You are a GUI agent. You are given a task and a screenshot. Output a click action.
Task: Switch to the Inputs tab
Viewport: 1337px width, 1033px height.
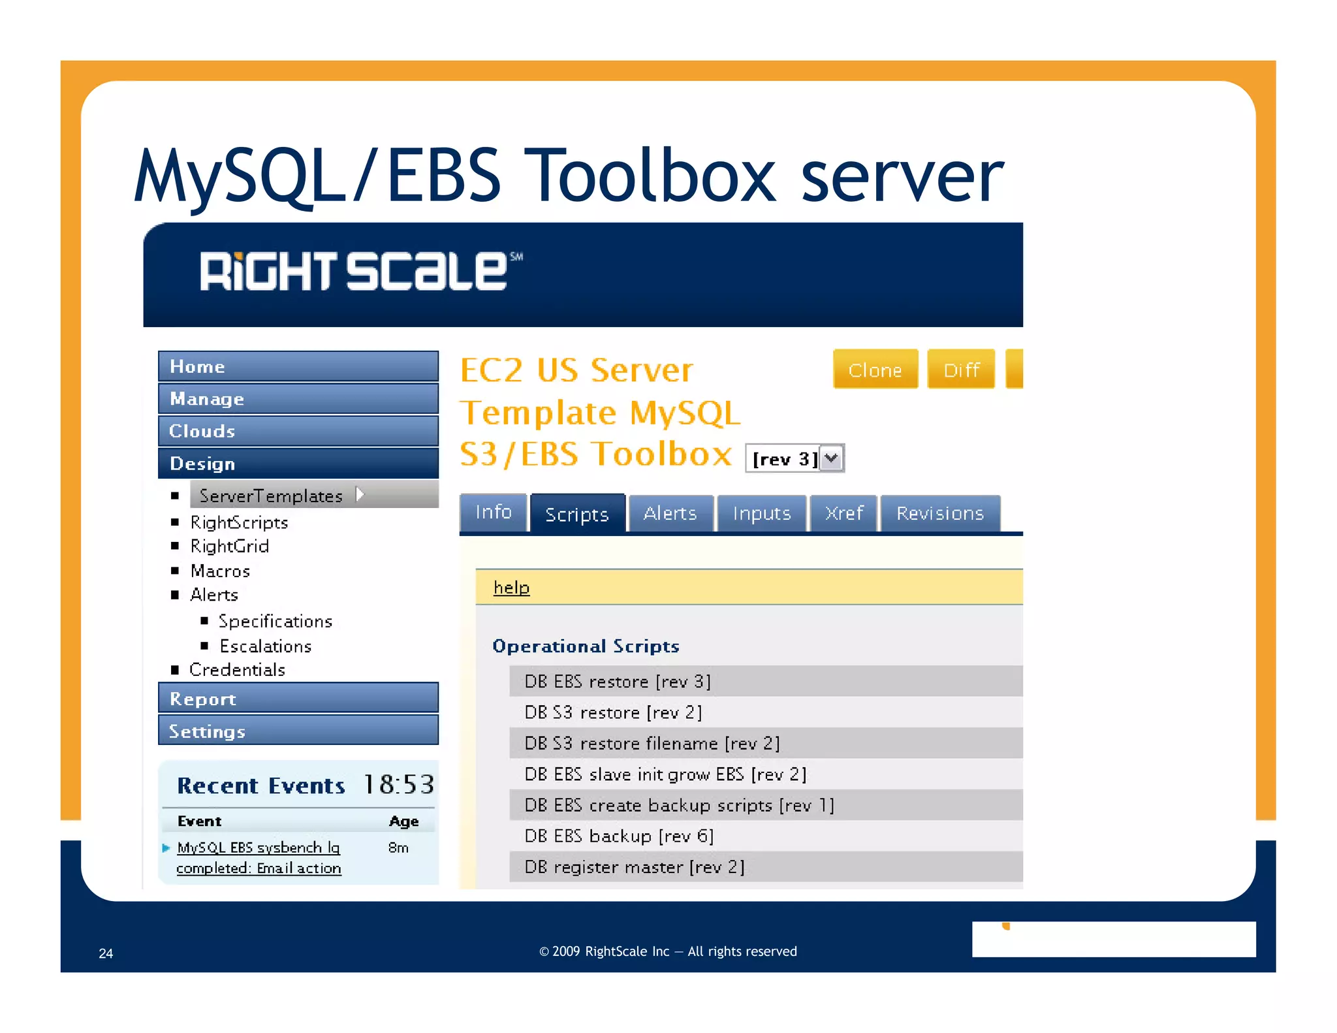(x=762, y=514)
